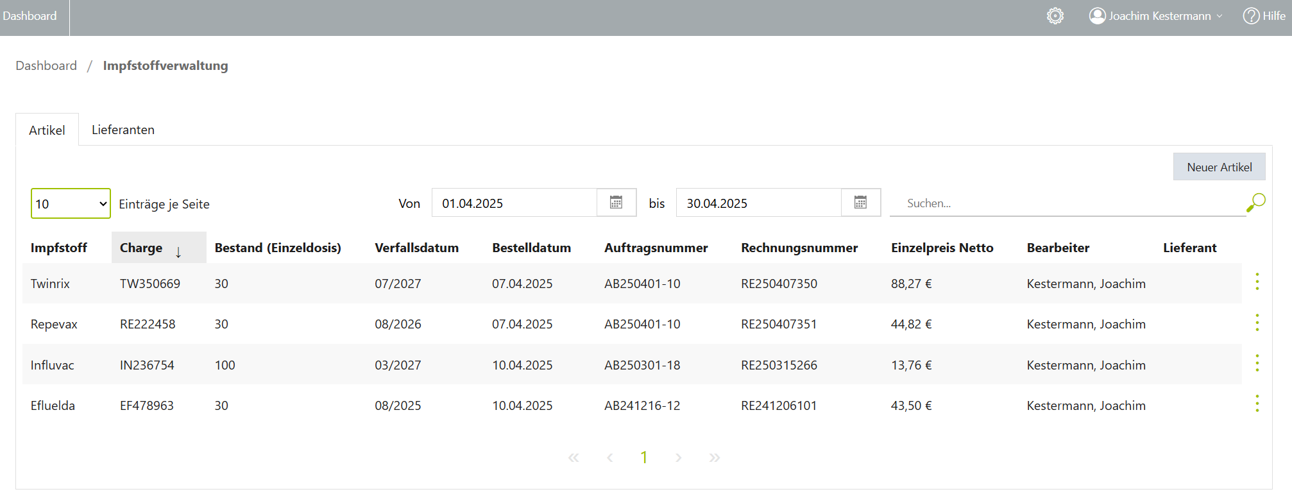Click charge number RE222458
The width and height of the screenshot is (1292, 494).
click(x=148, y=324)
